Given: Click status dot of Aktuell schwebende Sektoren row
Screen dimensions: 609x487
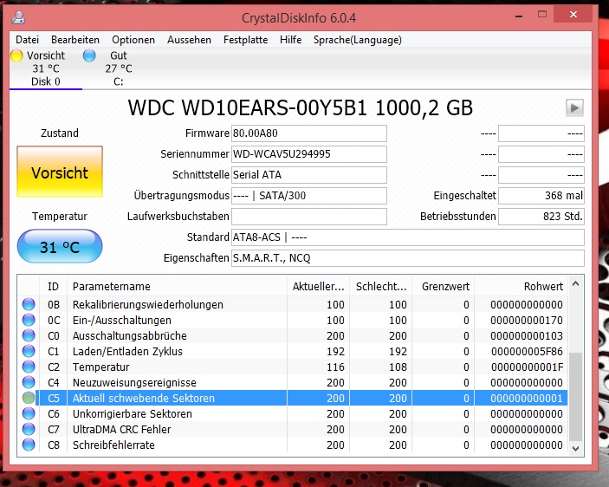Looking at the screenshot, I should click(29, 398).
